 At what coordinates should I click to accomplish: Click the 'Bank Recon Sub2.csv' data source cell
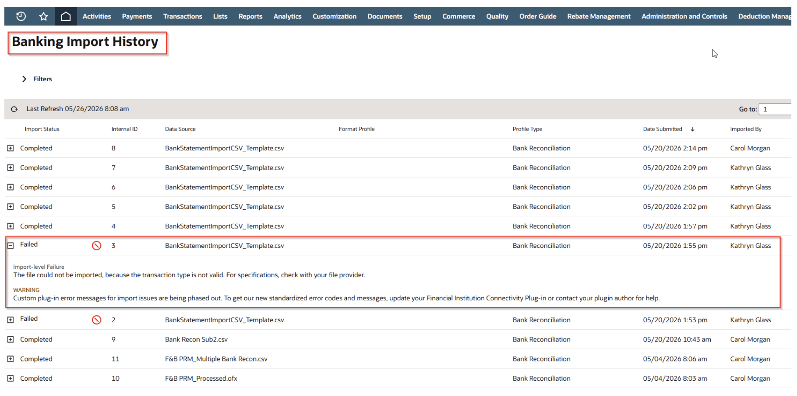pyautogui.click(x=196, y=340)
